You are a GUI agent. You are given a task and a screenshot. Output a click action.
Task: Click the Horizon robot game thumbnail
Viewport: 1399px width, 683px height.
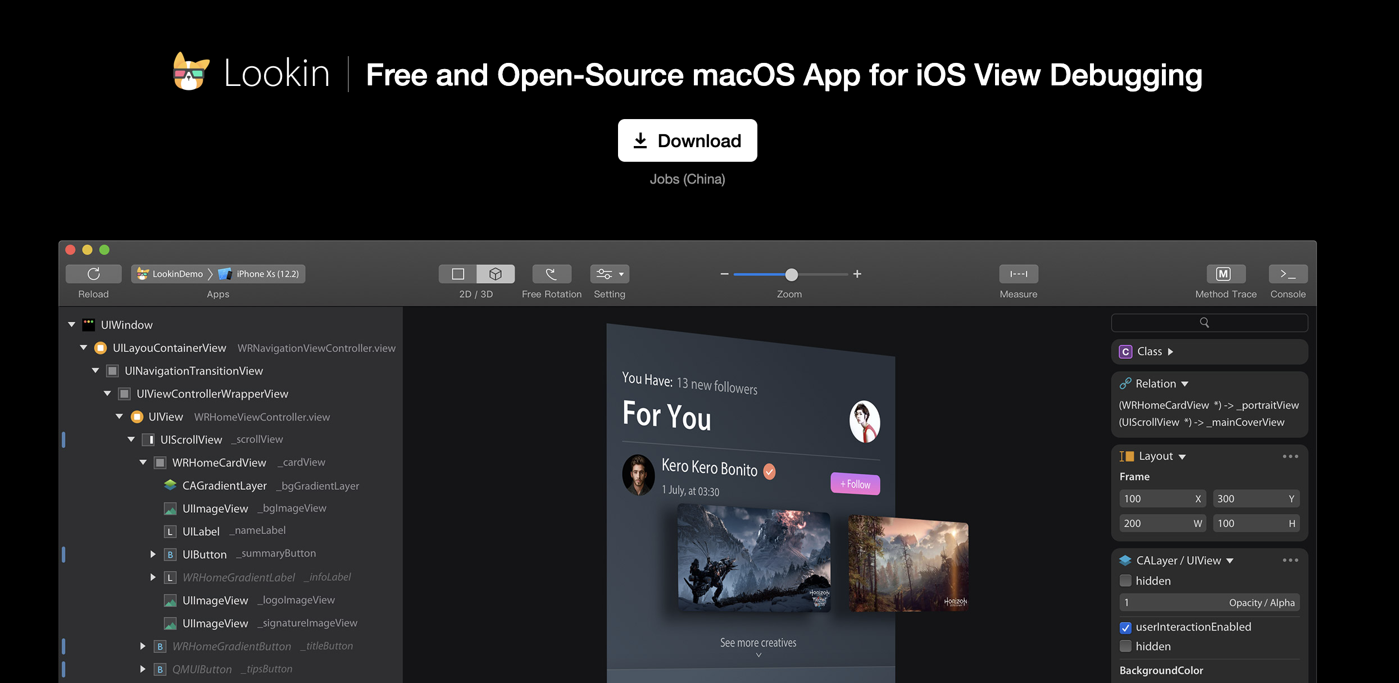pos(754,558)
